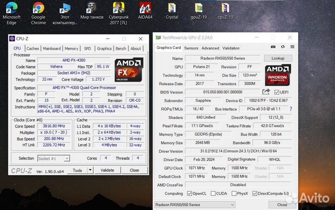Image resolution: width=335 pixels, height=210 pixels.
Task: Toggle the CUDA checkbox
Action: [x=213, y=193]
